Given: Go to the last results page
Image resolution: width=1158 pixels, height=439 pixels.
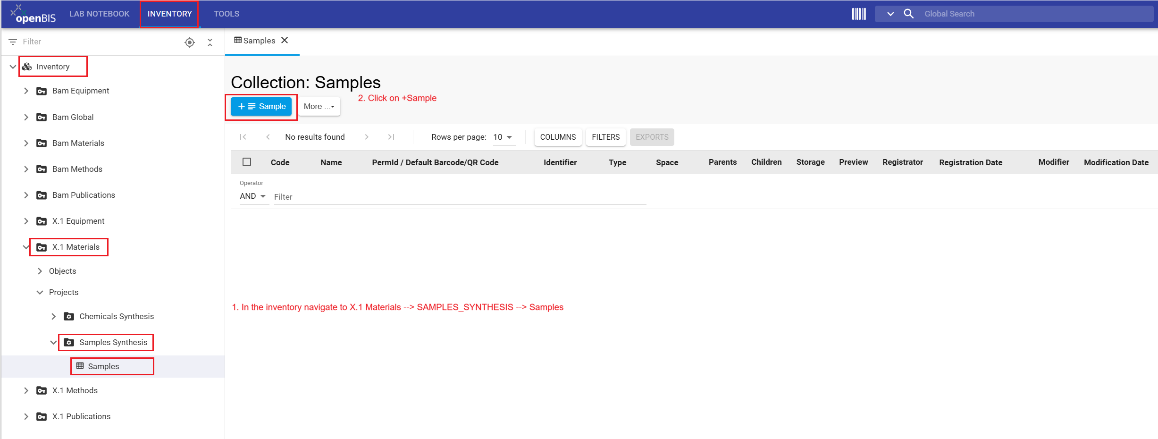Looking at the screenshot, I should click(391, 137).
